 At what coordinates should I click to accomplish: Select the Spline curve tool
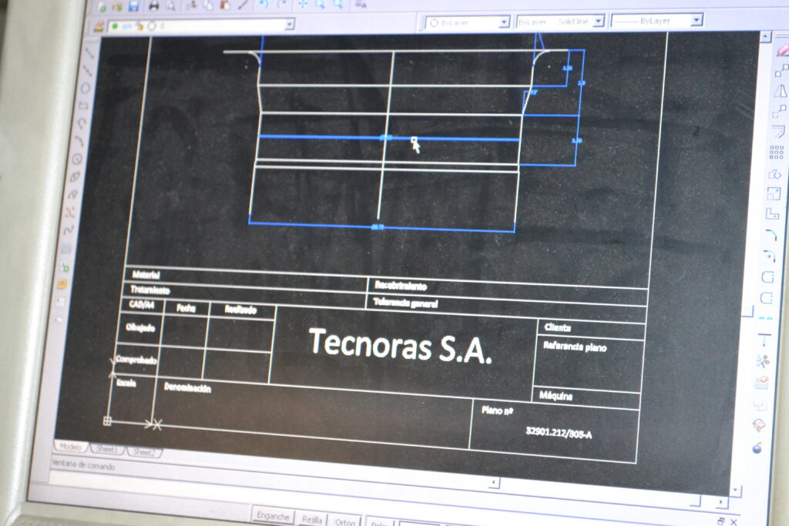(69, 229)
